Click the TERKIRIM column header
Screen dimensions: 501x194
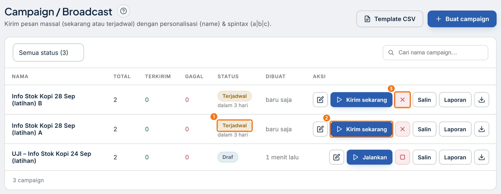[x=158, y=76]
